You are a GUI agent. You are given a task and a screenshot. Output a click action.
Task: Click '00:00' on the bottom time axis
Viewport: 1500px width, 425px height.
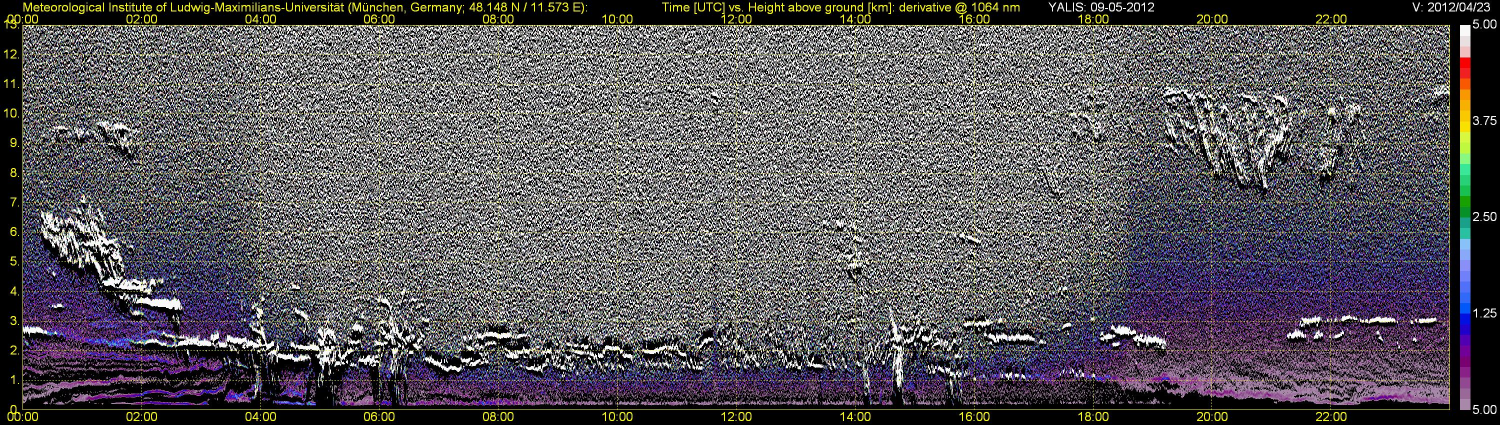[x=23, y=417]
